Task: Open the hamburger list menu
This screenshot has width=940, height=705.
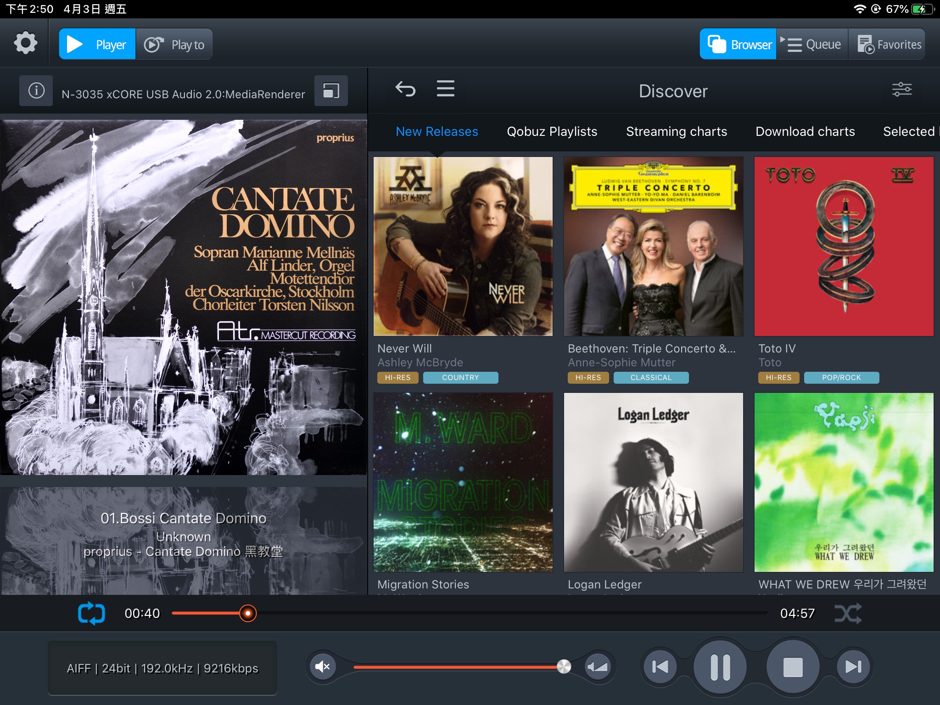Action: point(445,89)
